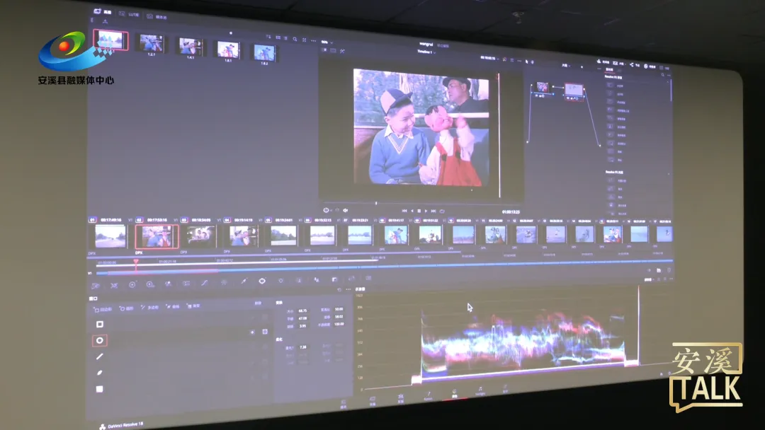Select timeline clip 04 thumbnail
This screenshot has width=765, height=430.
243,236
